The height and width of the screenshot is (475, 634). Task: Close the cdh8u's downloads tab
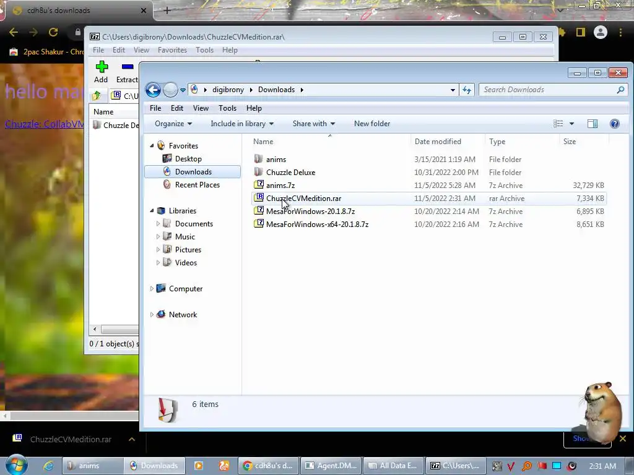tap(143, 11)
